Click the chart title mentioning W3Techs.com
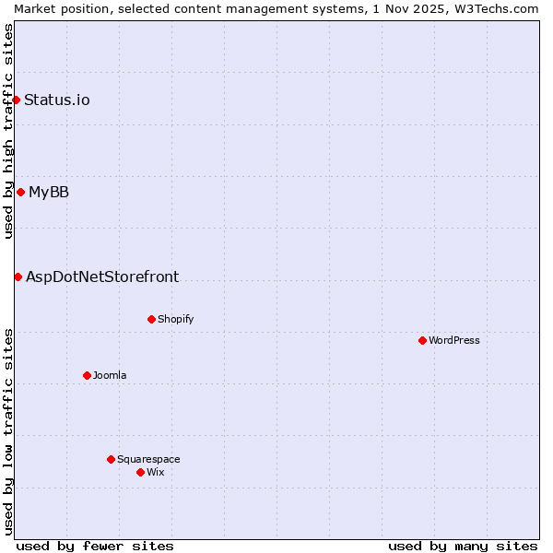 [x=276, y=7]
